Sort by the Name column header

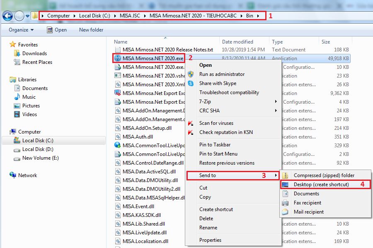[121, 41]
